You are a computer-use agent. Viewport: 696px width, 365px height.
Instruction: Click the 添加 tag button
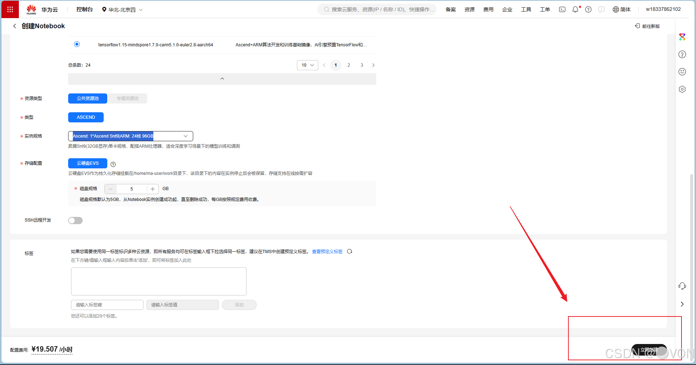[x=239, y=305]
